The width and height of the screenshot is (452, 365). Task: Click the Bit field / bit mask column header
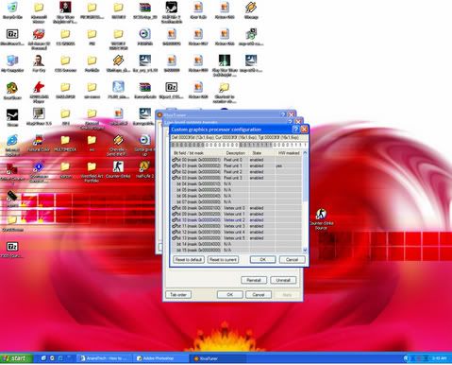click(196, 153)
